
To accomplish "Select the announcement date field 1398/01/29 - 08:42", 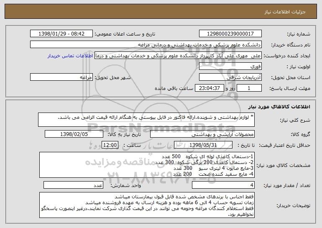I will pos(61,34).
